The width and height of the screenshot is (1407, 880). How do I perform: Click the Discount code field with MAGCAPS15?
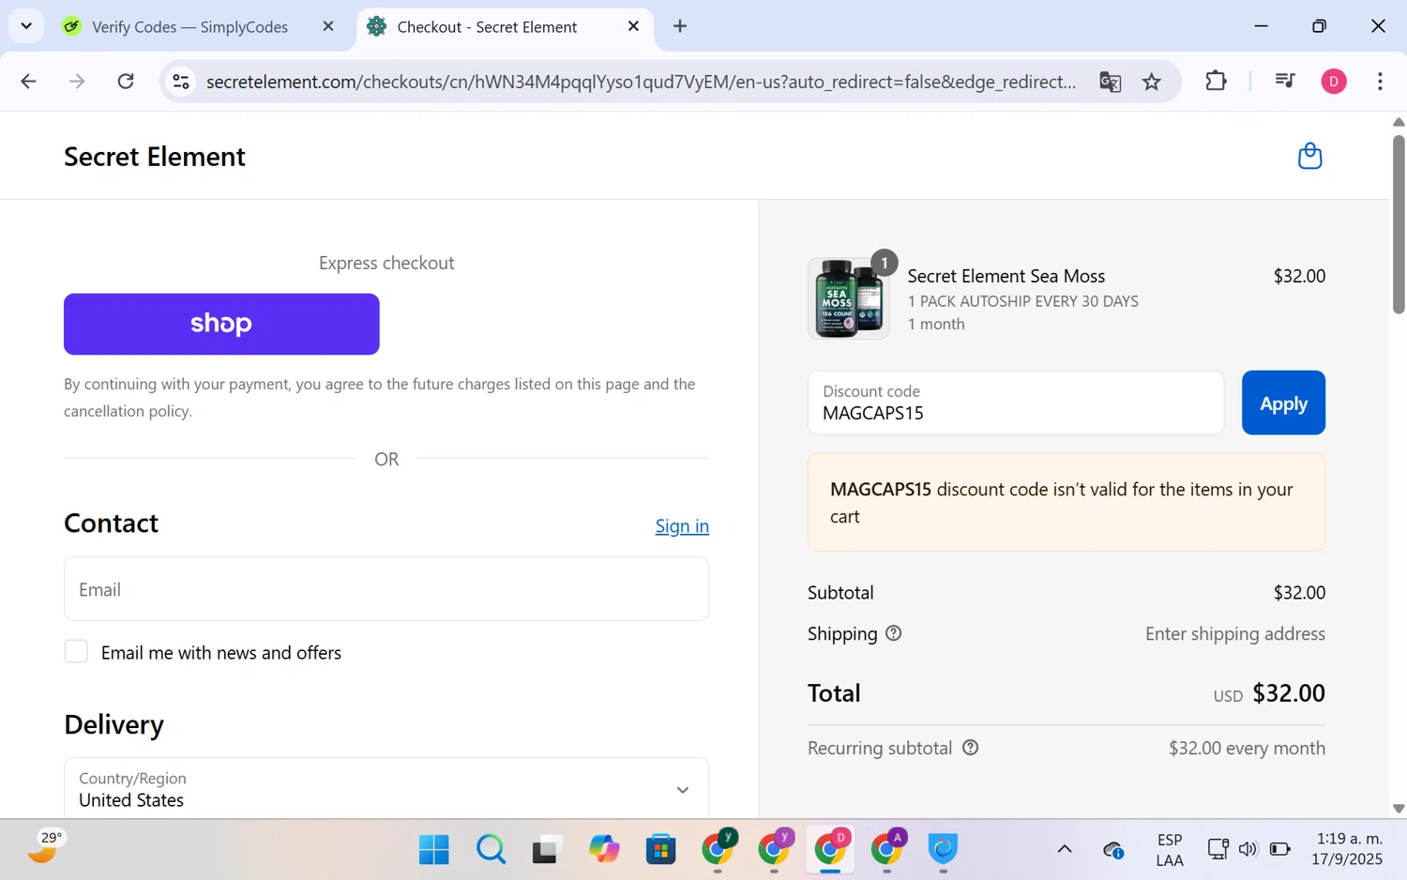[x=1016, y=402]
